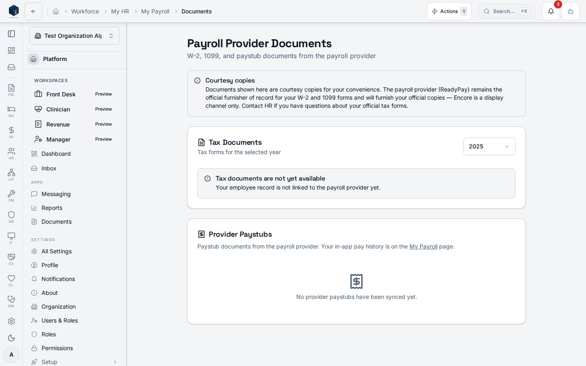Expand the Setup submenu
Screen dimensions: 586x366
click(x=74, y=362)
